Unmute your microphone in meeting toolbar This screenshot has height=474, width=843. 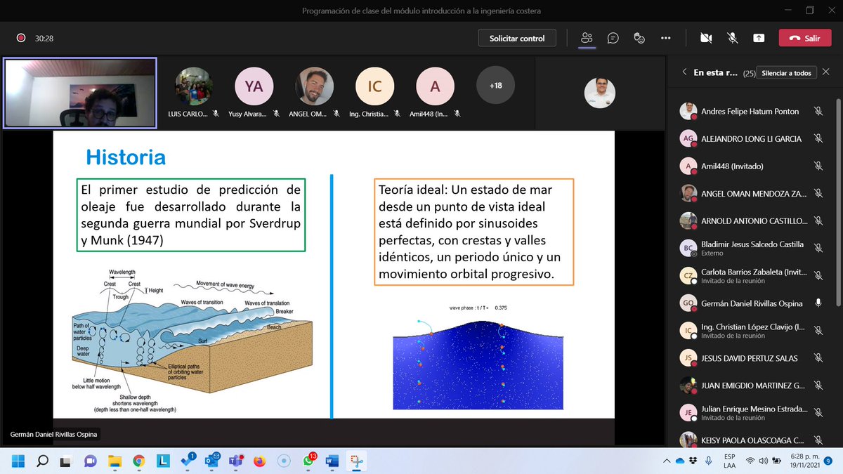733,38
